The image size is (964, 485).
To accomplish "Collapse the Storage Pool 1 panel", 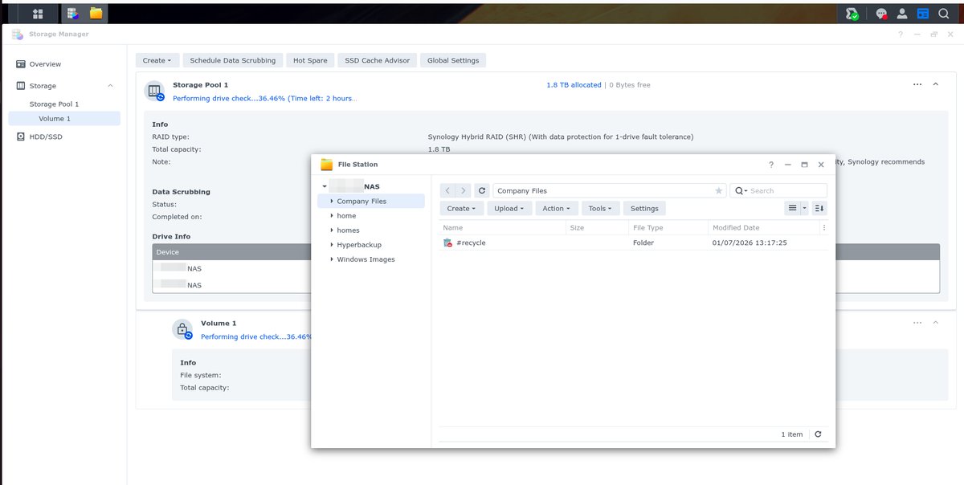I will [935, 84].
